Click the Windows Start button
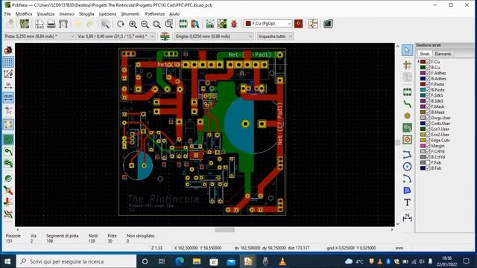Viewport: 477px width, 268px height. coord(7,261)
